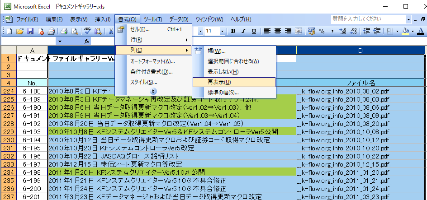This screenshot has height=200, width=427.
Task: Print using the printer icon
Action: (64, 31)
